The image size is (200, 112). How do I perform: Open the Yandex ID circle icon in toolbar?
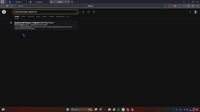point(7,6)
